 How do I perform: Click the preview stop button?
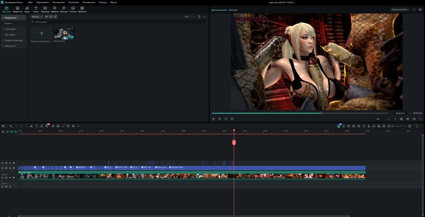[x=232, y=119]
